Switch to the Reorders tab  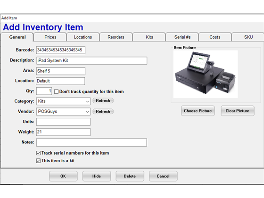[x=116, y=37]
